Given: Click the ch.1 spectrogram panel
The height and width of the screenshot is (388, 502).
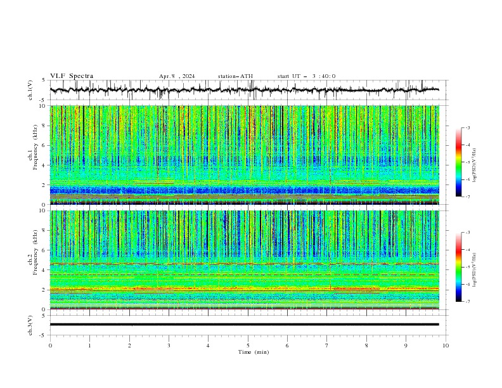Looking at the screenshot, I should point(245,155).
